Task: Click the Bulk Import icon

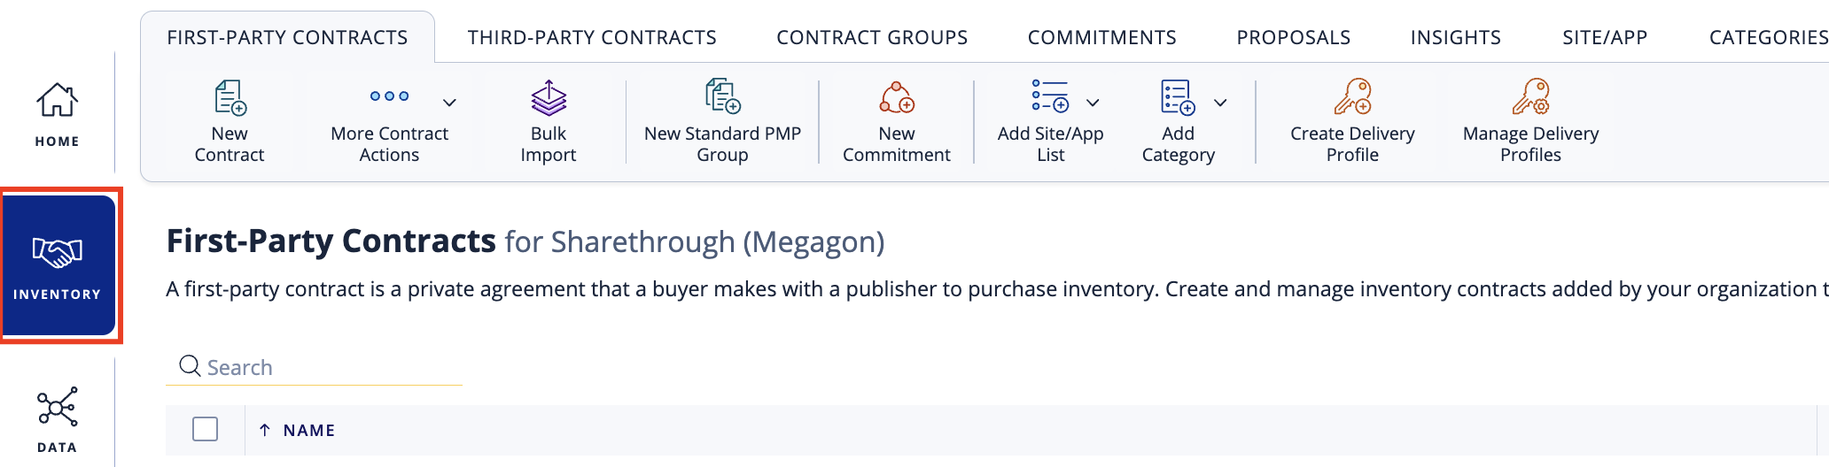Action: click(549, 97)
